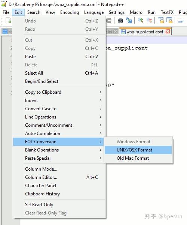Screen dimensions: 187x225
Task: Switch to the wpa_supplicant.conf tab
Action: click(x=145, y=32)
